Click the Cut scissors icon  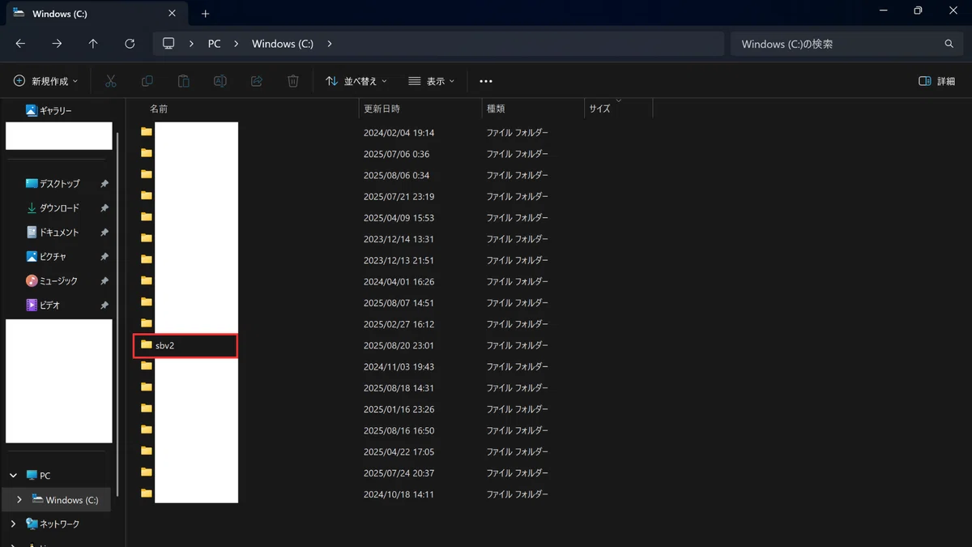111,81
